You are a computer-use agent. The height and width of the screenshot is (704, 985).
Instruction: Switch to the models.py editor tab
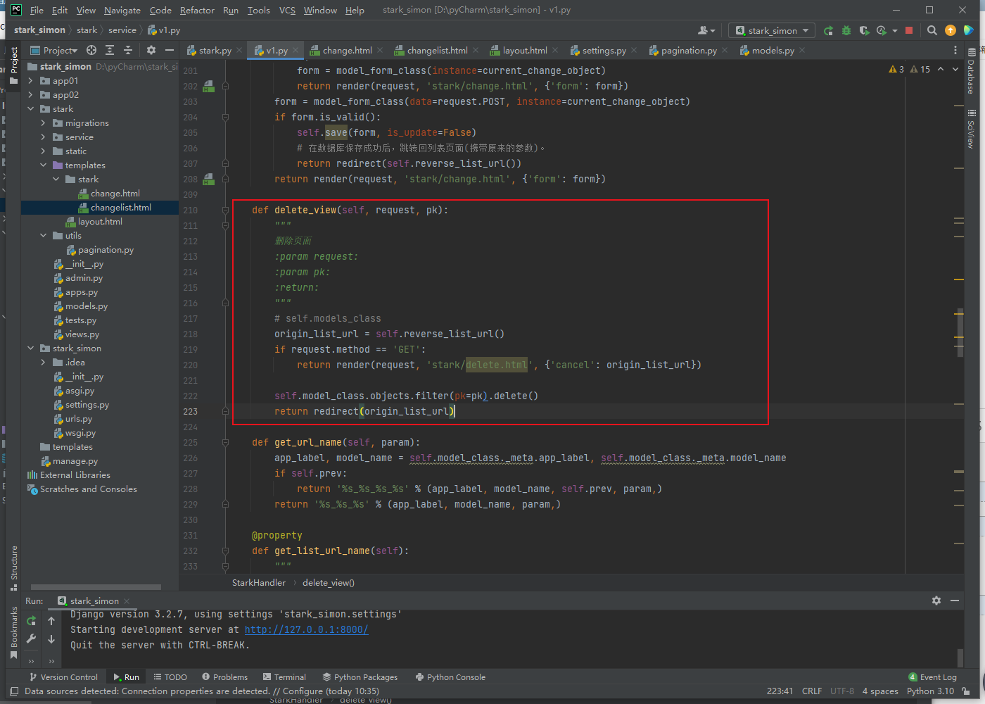click(772, 51)
